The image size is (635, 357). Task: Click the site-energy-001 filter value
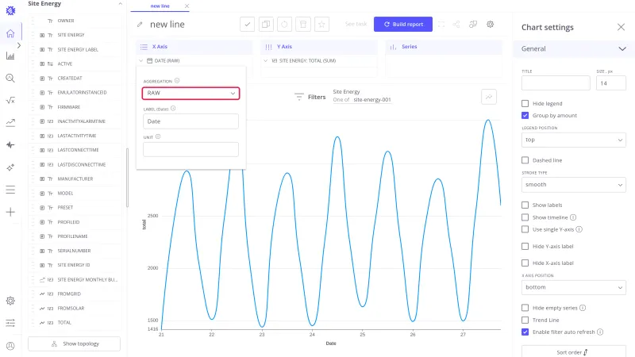coord(372,100)
